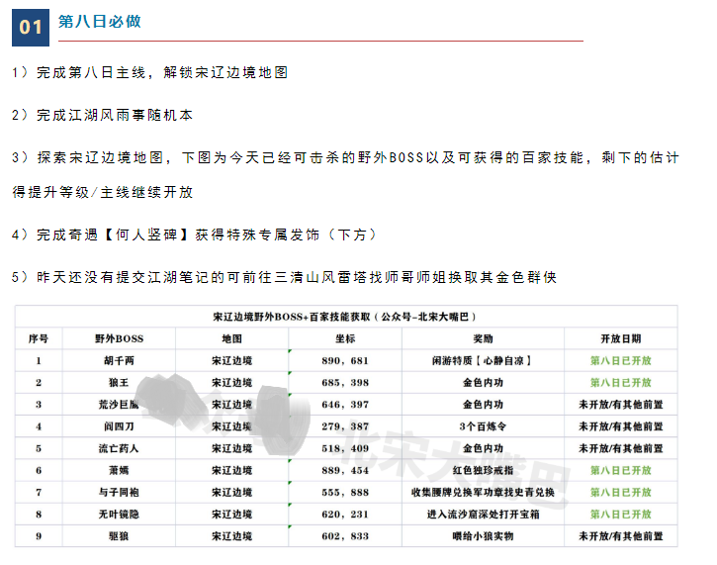Click boss name "胡千两"
Viewport: 717px width, 565px height.
[119, 360]
